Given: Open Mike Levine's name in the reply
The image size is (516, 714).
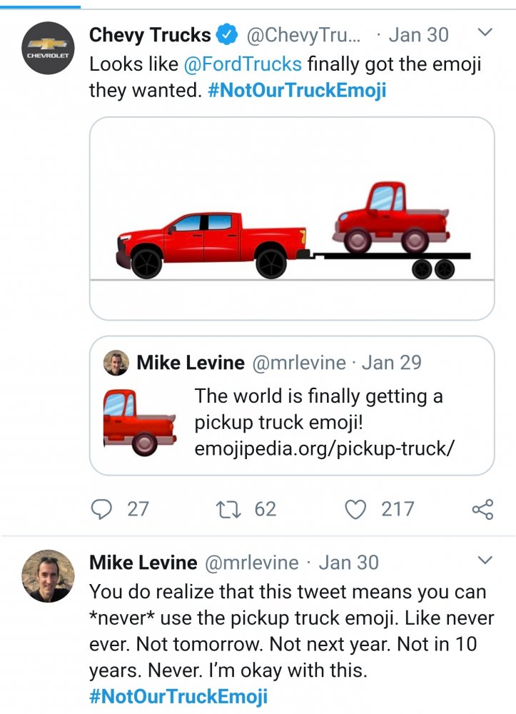Looking at the screenshot, I should coord(143,563).
